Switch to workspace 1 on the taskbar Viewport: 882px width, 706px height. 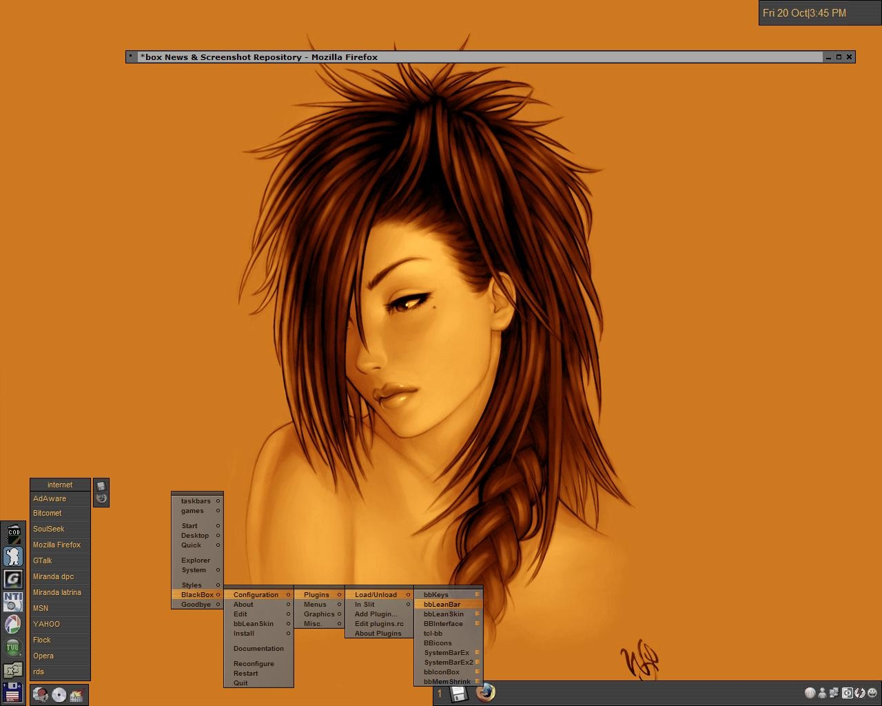click(x=440, y=694)
